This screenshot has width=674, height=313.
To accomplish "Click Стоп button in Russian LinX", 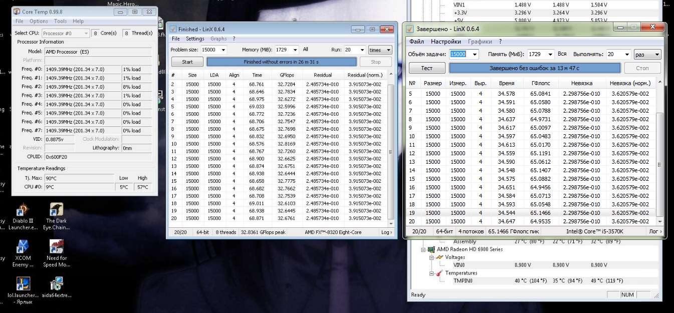I will (x=642, y=68).
